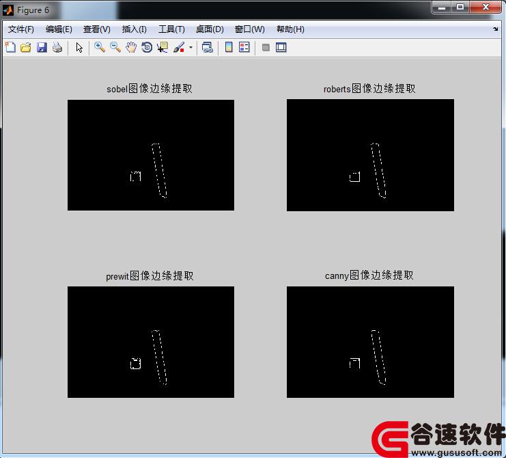Select the canny edge extraction image
506x458 pixels.
coord(370,342)
